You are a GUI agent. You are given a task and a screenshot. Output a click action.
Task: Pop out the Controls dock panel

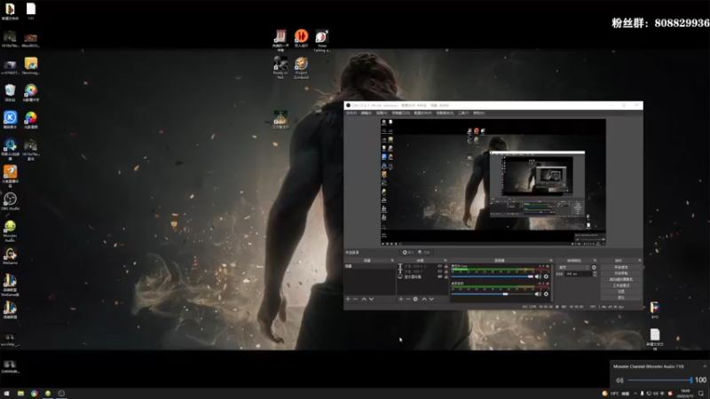tap(639, 261)
